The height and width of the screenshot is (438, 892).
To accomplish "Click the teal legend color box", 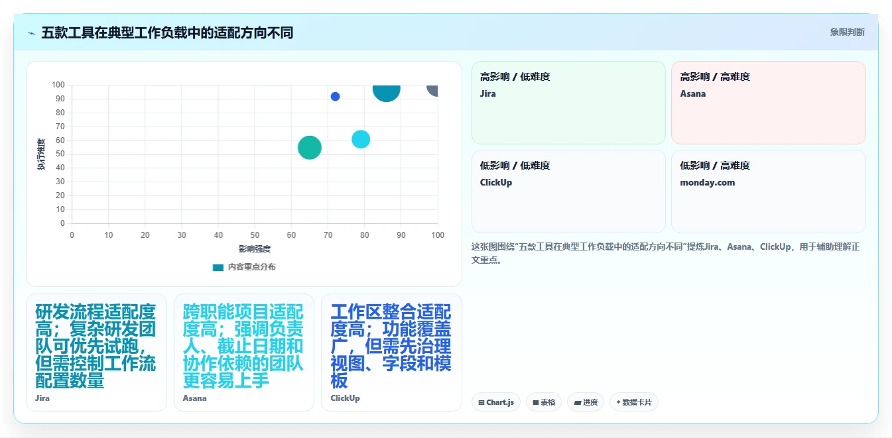I will point(218,267).
